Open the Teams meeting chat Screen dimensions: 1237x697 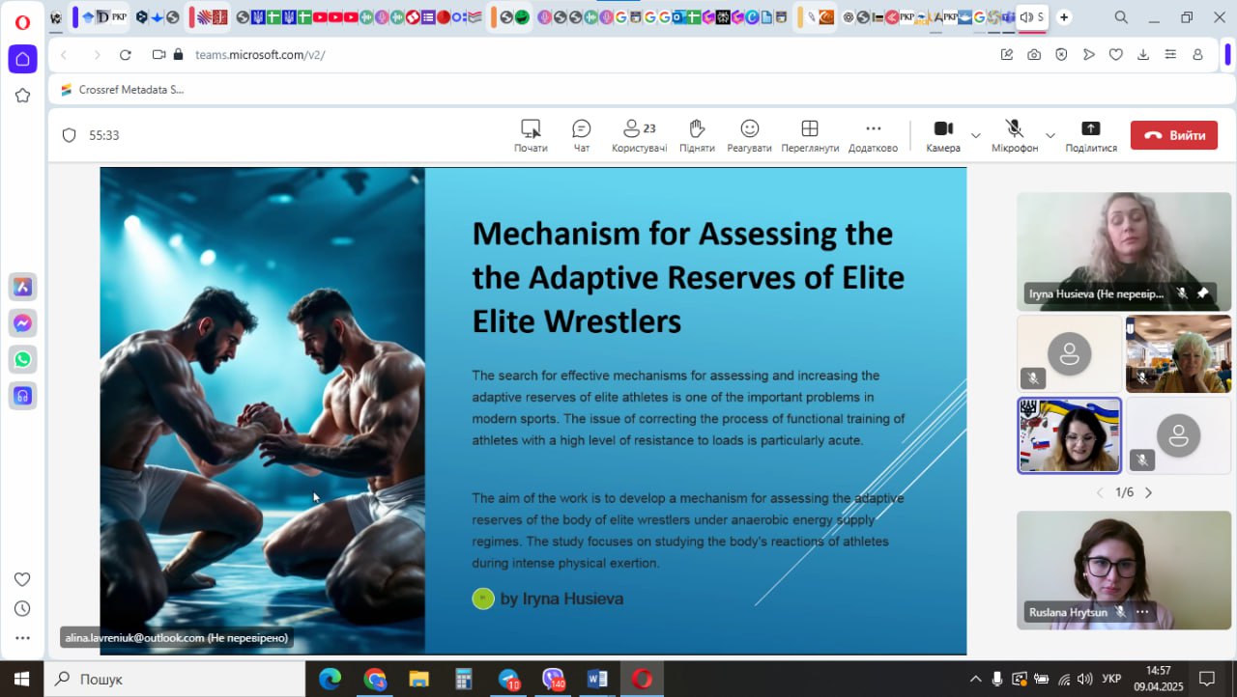(582, 135)
